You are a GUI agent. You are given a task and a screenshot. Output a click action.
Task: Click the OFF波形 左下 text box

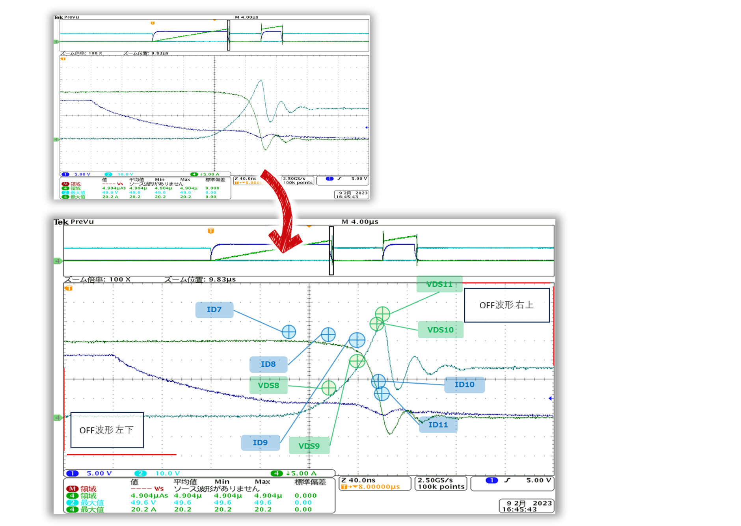click(x=107, y=430)
